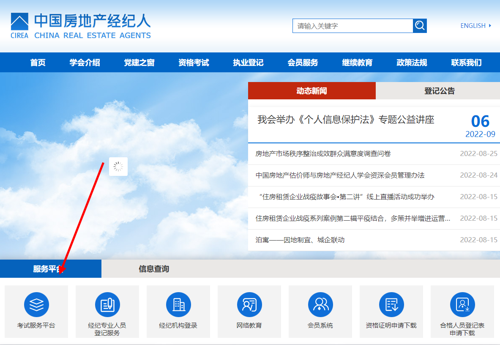Open the 会员系统 member system icon

click(320, 311)
